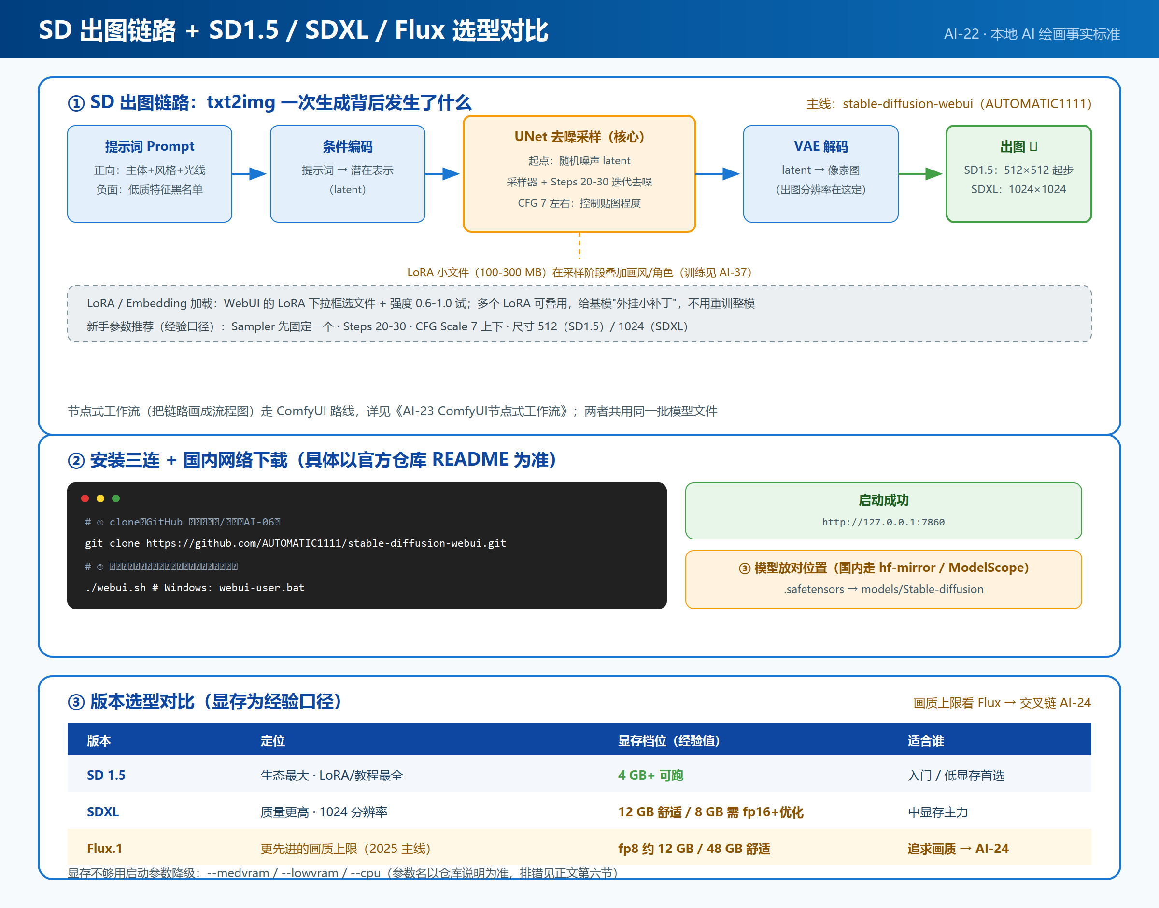Select the 提示词 Prompt box

click(150, 174)
